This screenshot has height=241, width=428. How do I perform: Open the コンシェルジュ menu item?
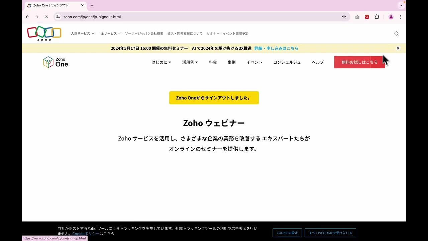tap(287, 62)
